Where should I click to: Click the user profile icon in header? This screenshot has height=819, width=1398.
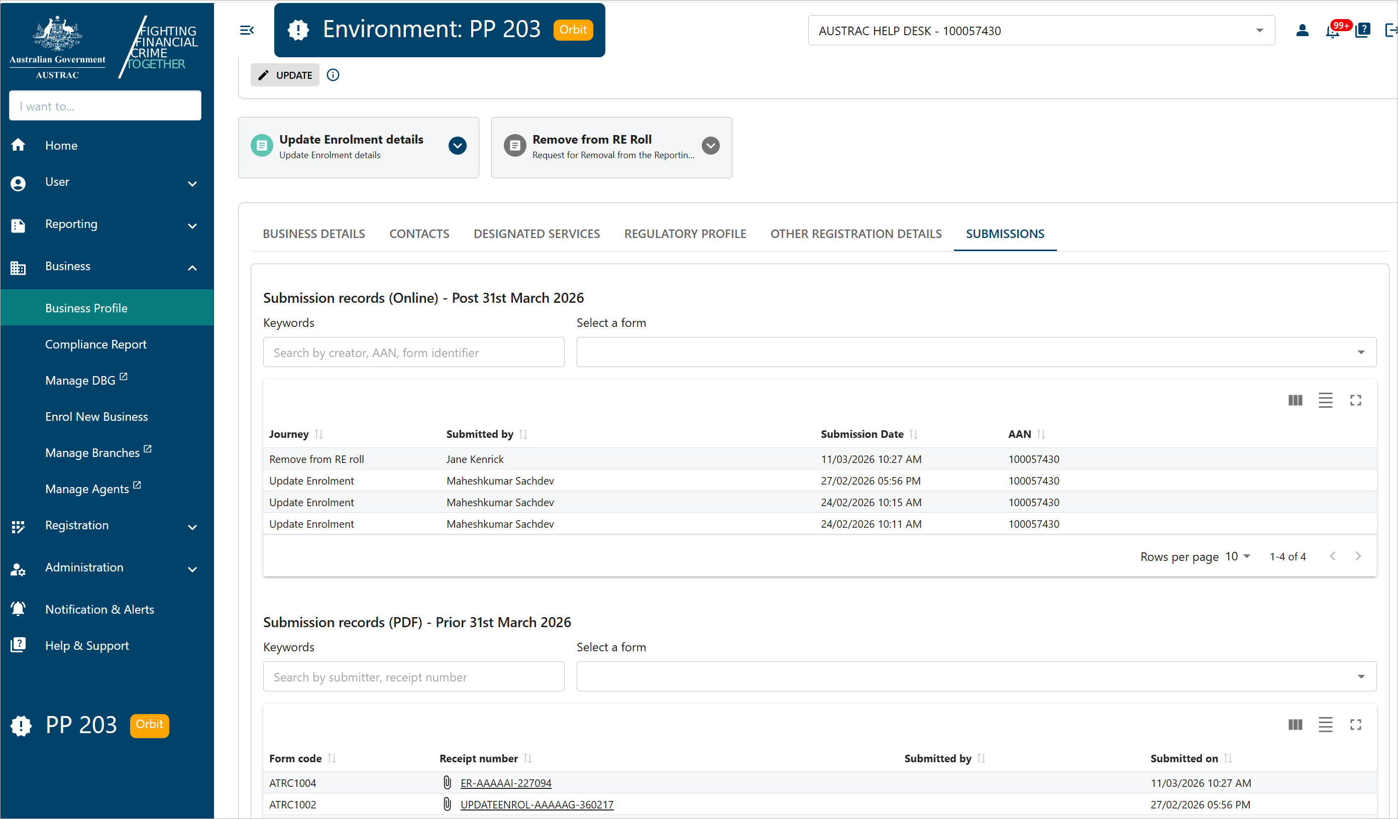tap(1302, 30)
